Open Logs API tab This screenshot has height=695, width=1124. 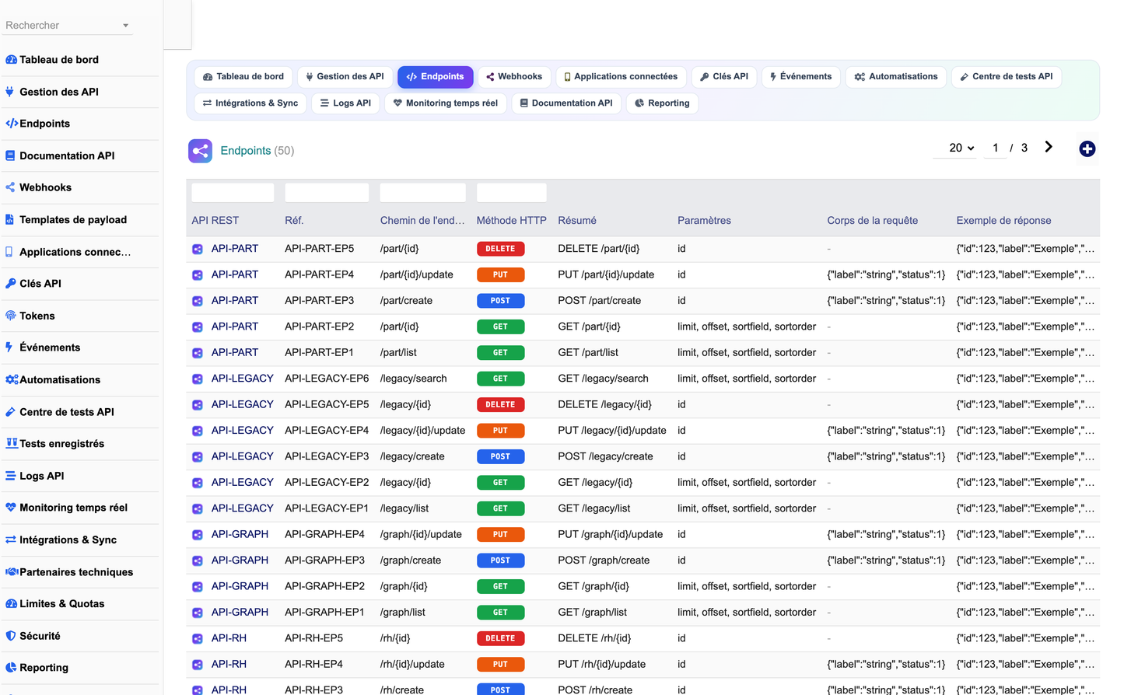[x=345, y=103]
